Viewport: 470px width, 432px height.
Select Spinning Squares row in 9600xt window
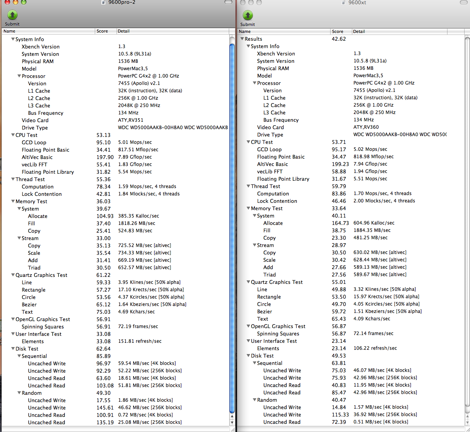click(351, 334)
